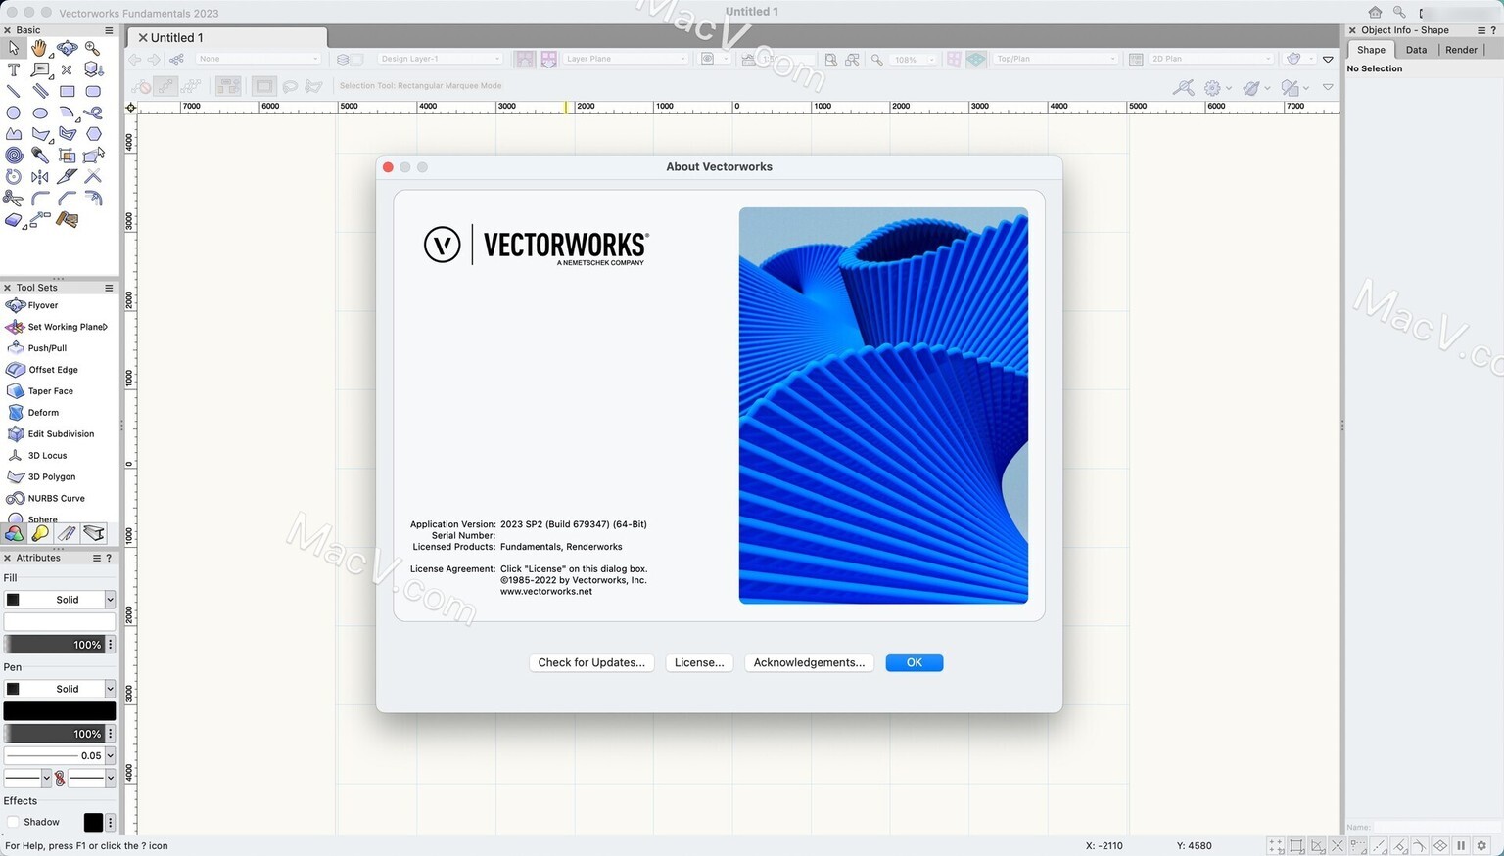Select the Chamfer tool

pyautogui.click(x=67, y=199)
